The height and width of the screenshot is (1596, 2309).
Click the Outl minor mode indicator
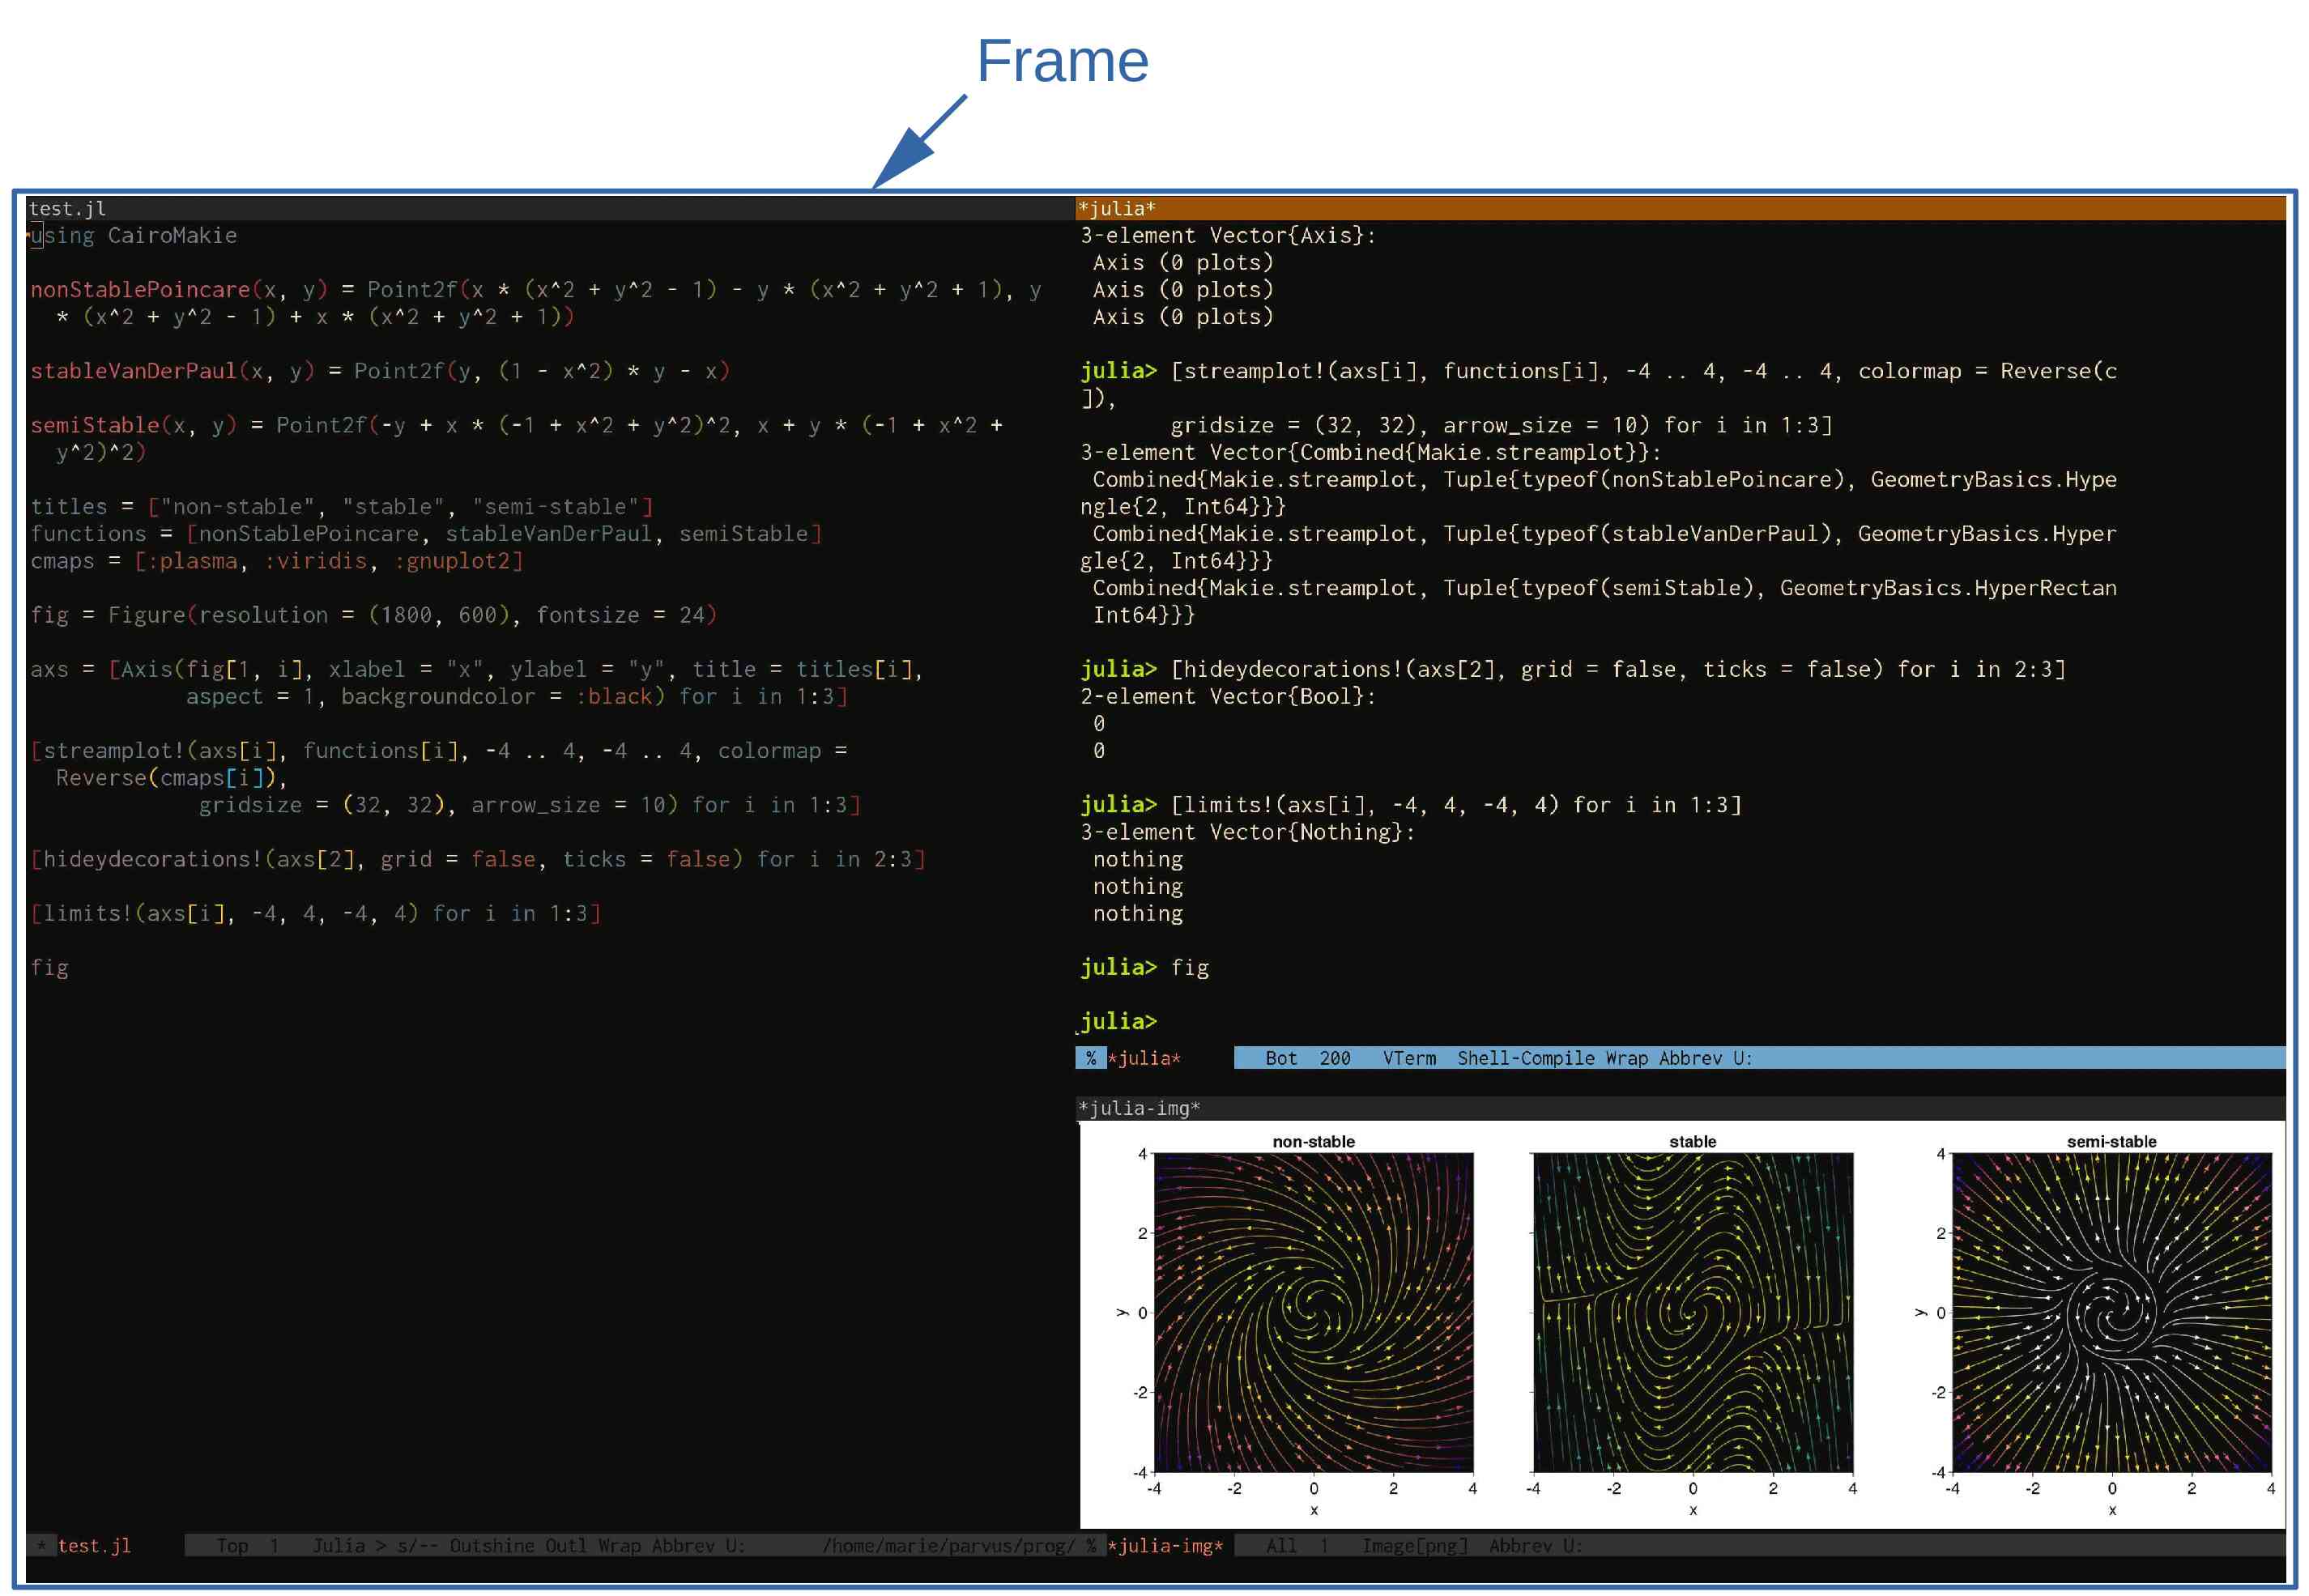pos(566,1546)
